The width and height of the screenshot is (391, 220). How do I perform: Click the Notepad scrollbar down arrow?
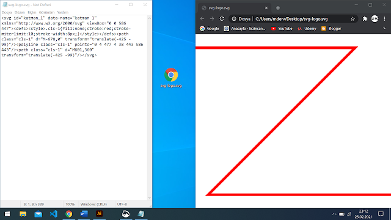pos(149,197)
